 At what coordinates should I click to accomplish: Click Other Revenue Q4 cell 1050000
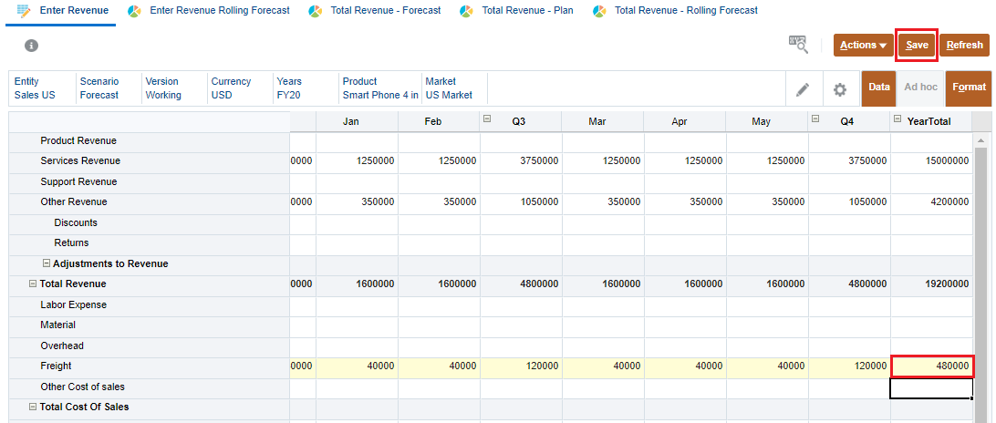coord(849,202)
